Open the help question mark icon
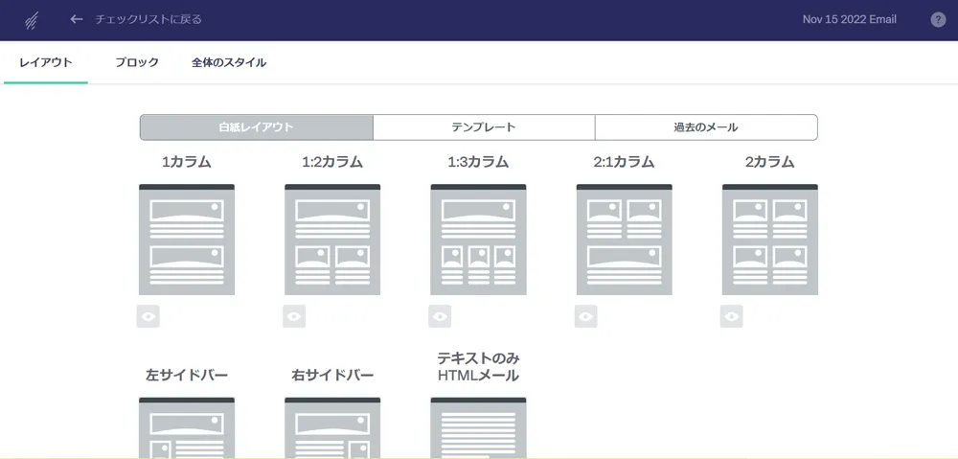This screenshot has height=459, width=958. point(938,19)
